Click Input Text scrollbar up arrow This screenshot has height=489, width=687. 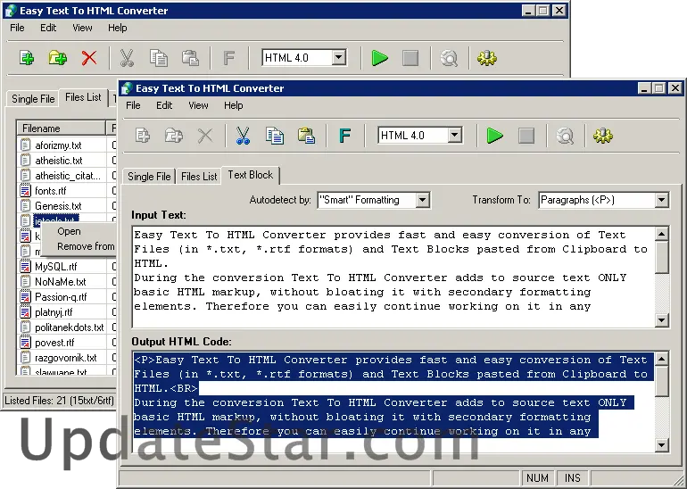[662, 234]
